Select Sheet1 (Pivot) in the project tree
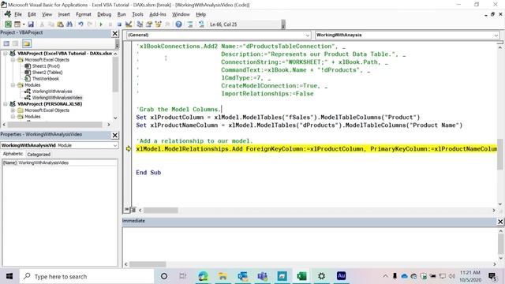 [46, 66]
